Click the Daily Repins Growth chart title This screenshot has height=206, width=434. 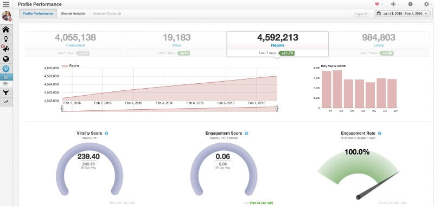[334, 66]
